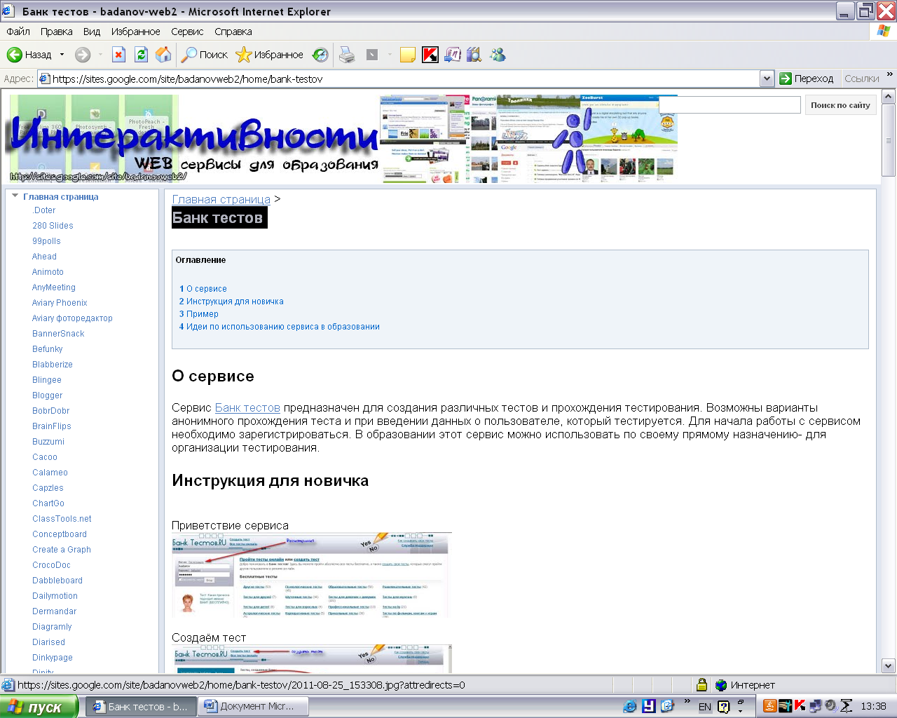
Task: Jump to 2 Инструкция для новичка
Action: pos(231,302)
